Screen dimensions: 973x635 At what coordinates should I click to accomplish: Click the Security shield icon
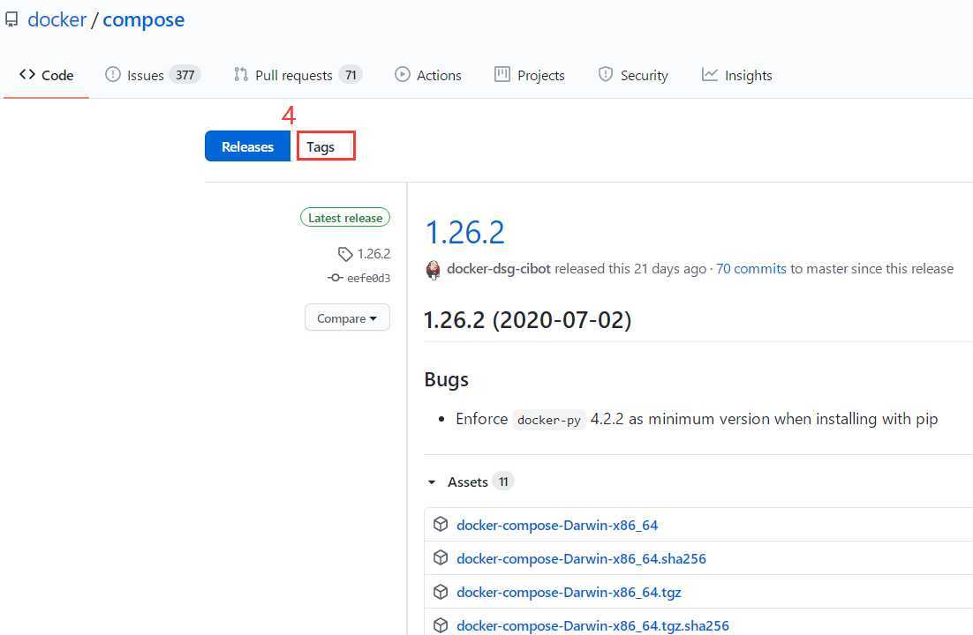[606, 75]
